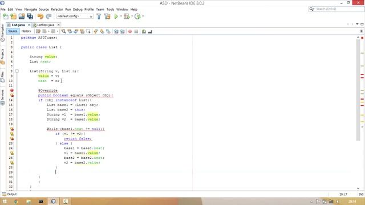Collapse the List constructor code fold
The image size is (365, 205).
pyautogui.click(x=17, y=71)
